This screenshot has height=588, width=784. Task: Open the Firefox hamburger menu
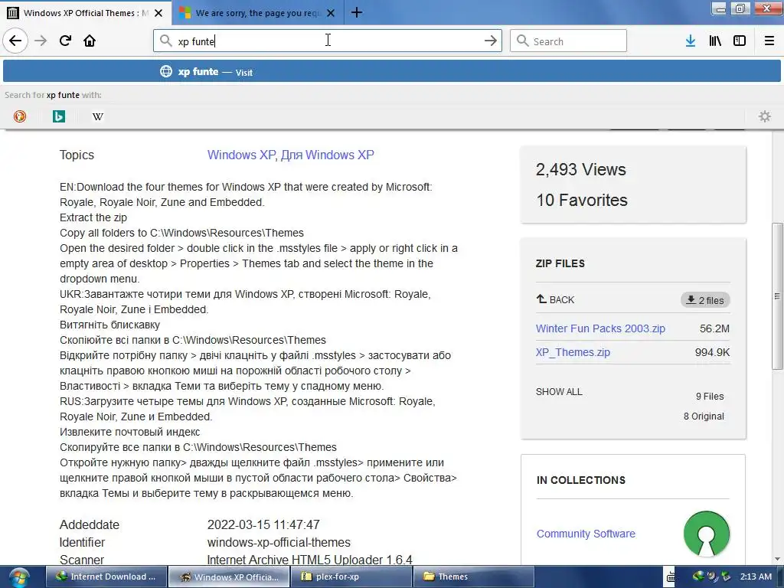769,41
